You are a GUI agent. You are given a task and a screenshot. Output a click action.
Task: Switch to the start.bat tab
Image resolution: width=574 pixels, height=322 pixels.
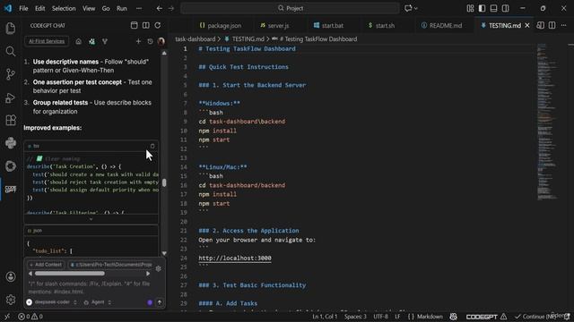point(329,26)
